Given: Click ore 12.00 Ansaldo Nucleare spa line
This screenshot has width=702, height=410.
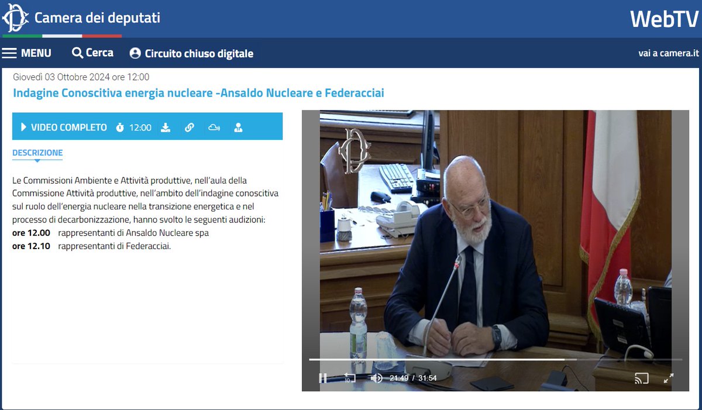Looking at the screenshot, I should 111,233.
